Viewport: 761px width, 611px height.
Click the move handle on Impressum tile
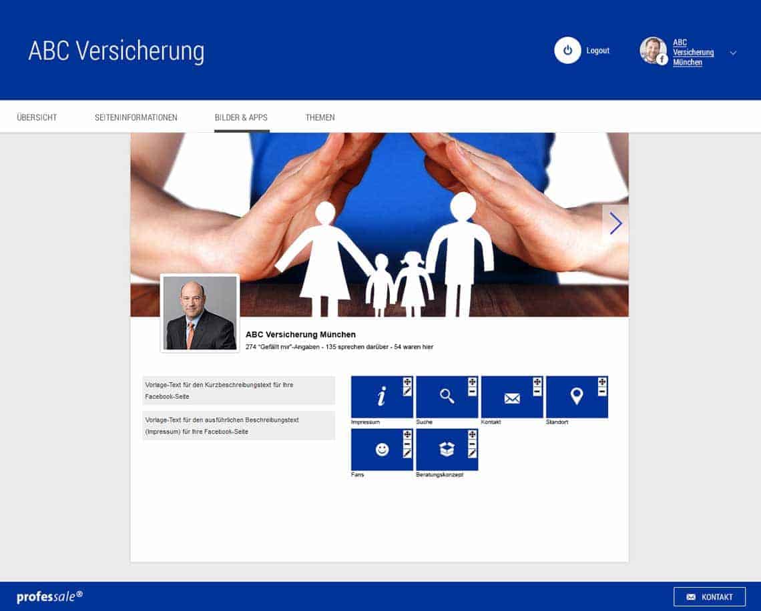click(407, 382)
